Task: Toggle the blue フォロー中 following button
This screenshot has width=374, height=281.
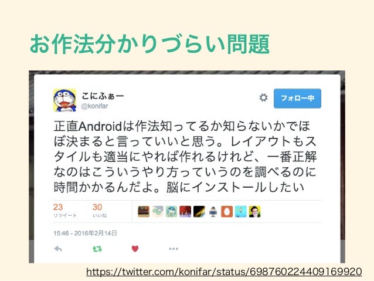Action: (x=297, y=99)
